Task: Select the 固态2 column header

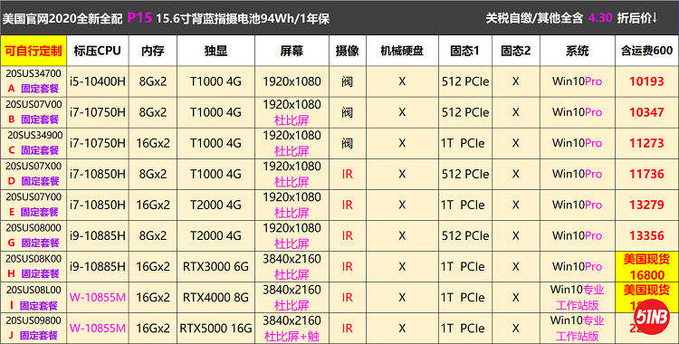Action: pyautogui.click(x=515, y=51)
